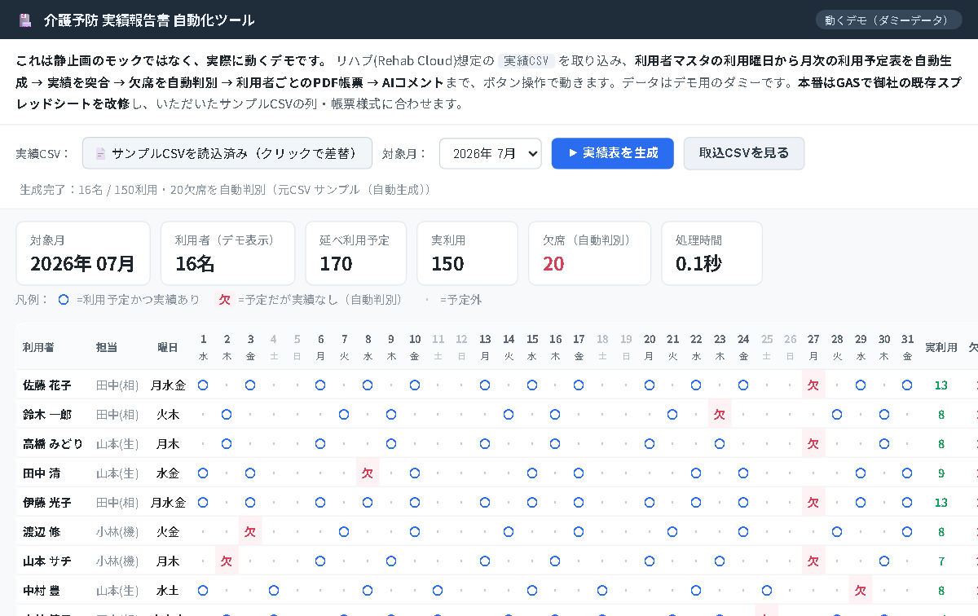This screenshot has height=616, width=978.
Task: Click the blue circle legend symbol
Action: (x=64, y=300)
